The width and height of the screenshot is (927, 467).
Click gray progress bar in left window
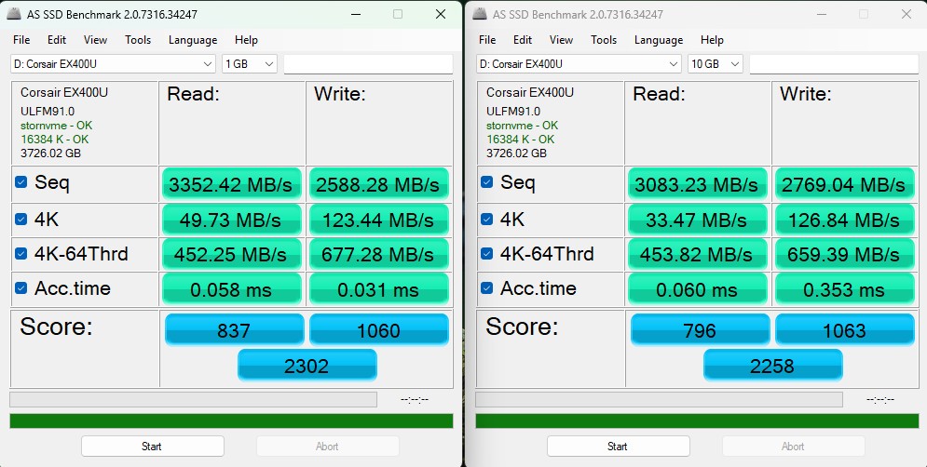pyautogui.click(x=194, y=400)
